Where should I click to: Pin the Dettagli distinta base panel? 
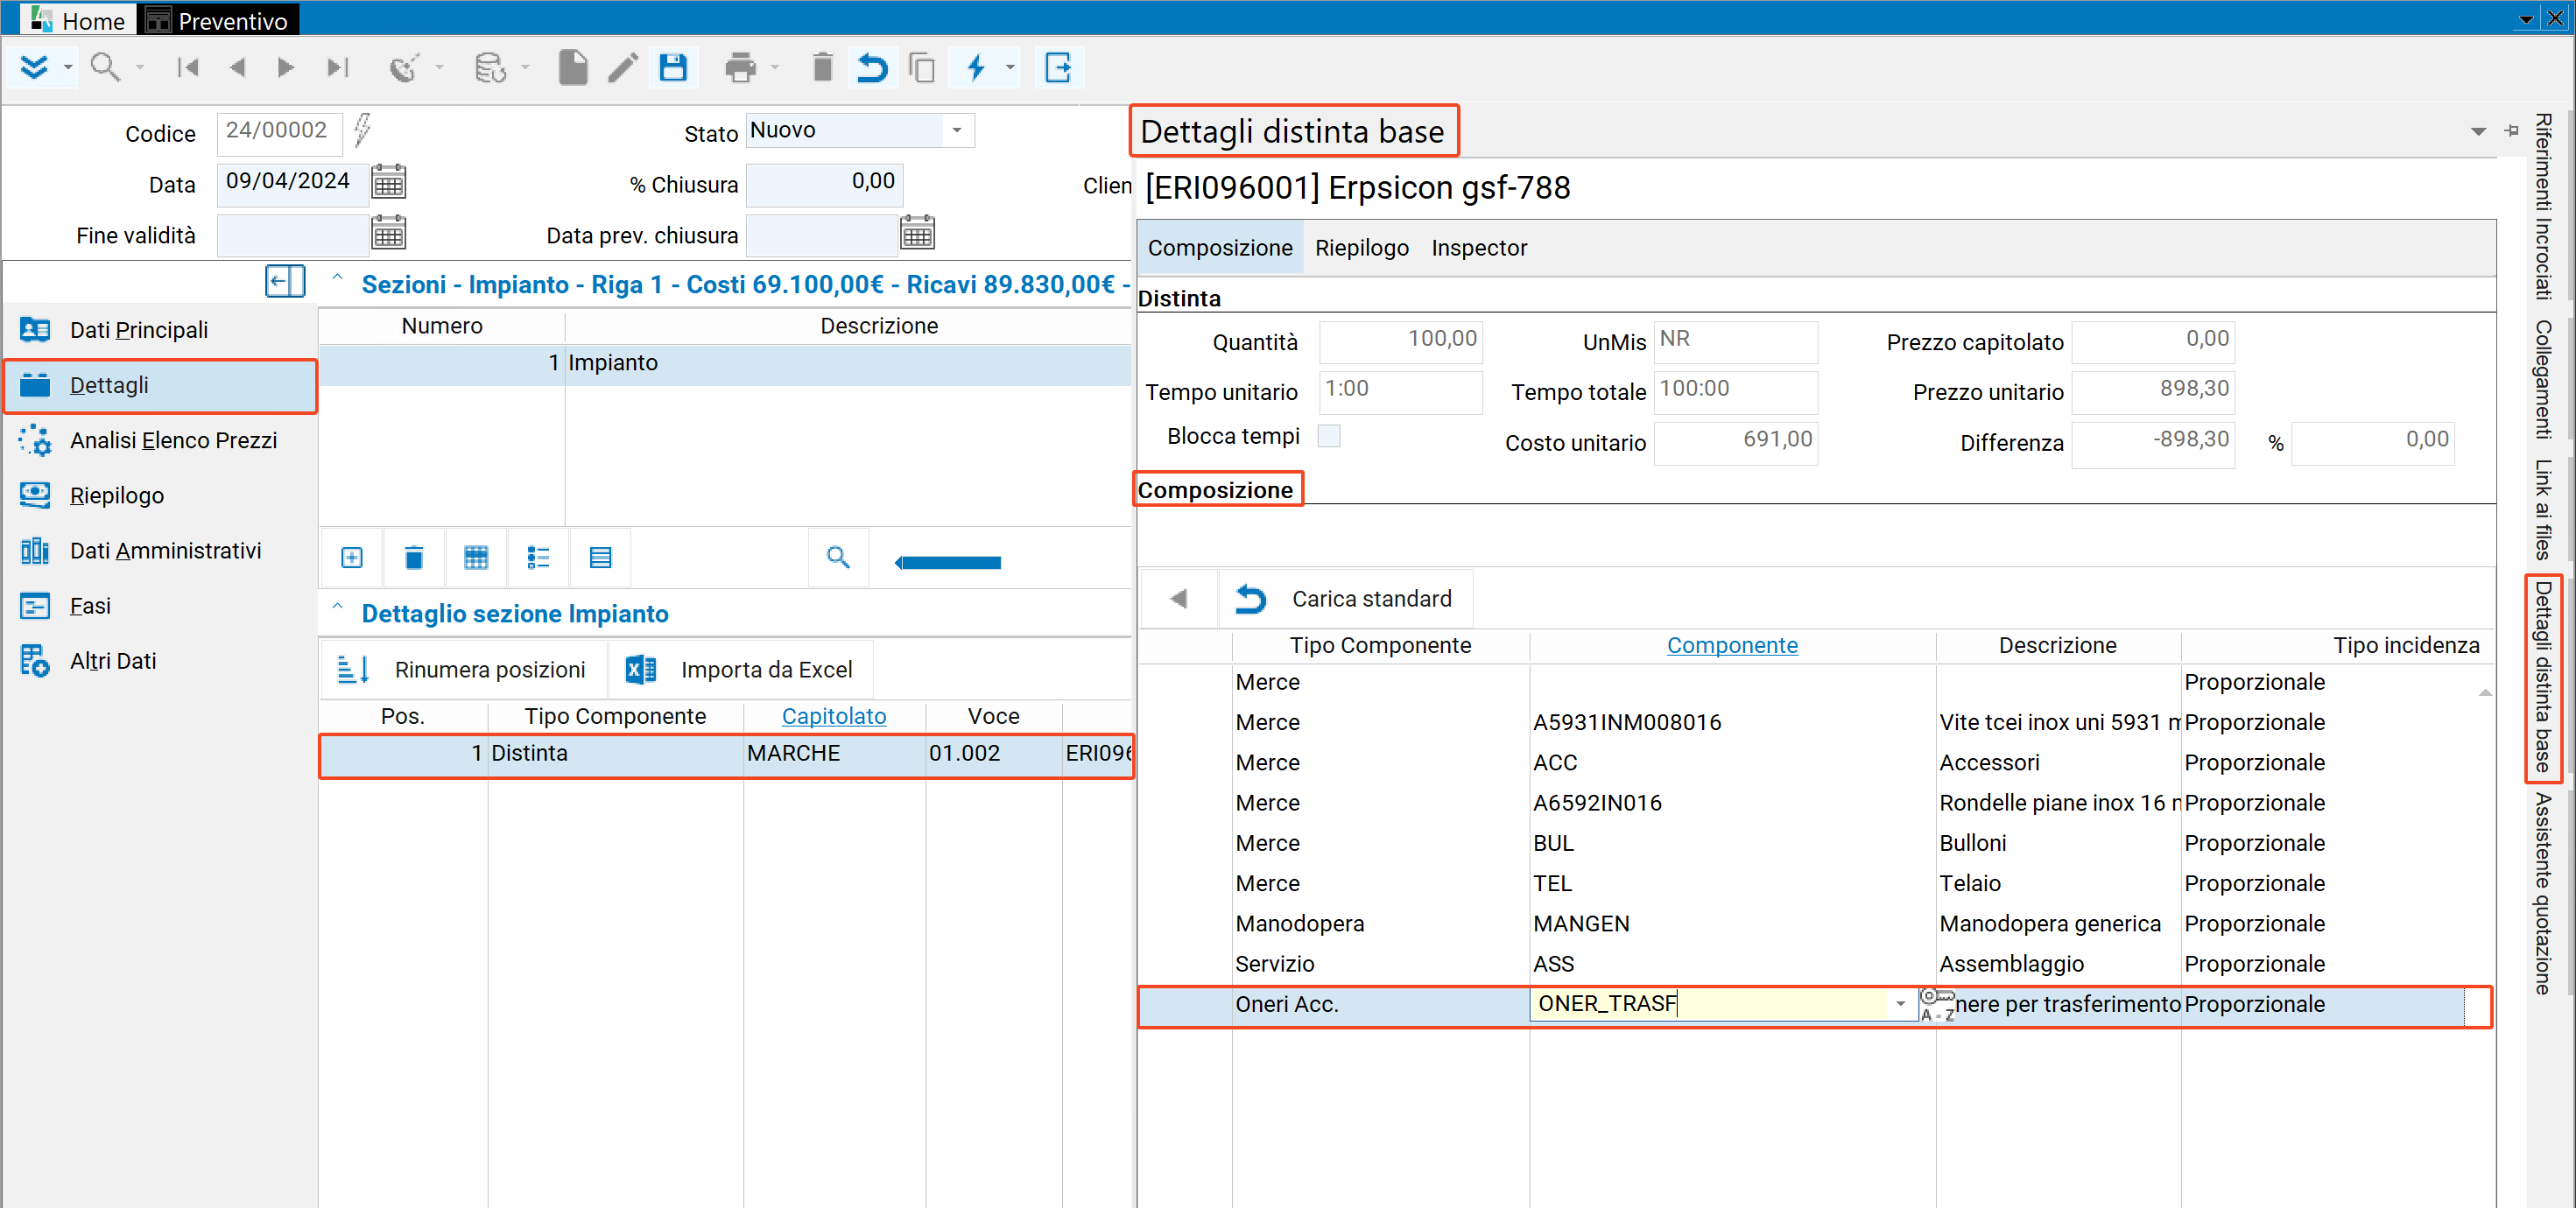[x=2510, y=131]
